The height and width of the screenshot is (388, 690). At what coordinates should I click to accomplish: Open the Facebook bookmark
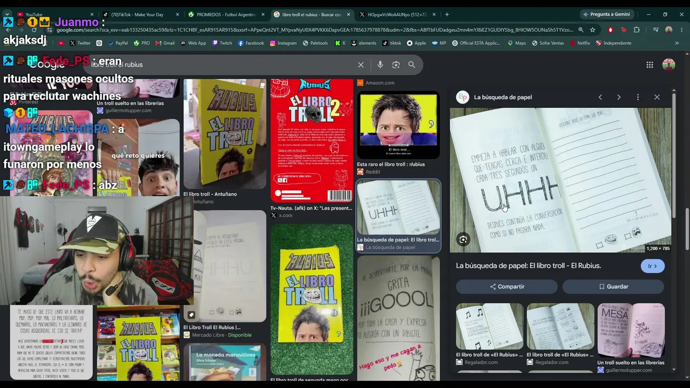point(251,43)
